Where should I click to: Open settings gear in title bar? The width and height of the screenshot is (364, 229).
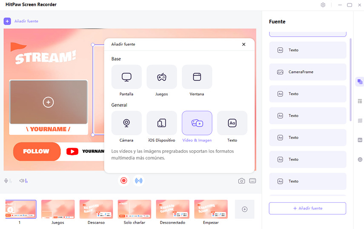point(323,5)
